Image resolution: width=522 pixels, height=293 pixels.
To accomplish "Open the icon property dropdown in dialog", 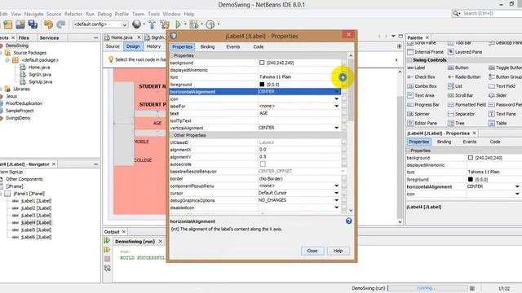I will pyautogui.click(x=336, y=99).
